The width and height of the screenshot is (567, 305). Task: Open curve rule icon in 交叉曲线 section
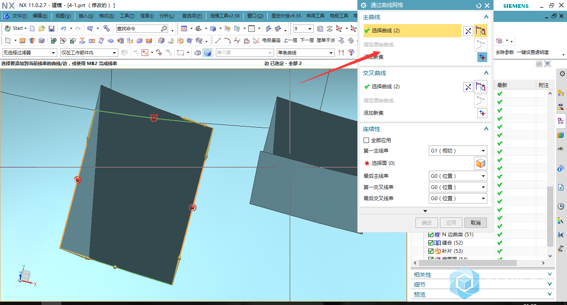tap(481, 87)
